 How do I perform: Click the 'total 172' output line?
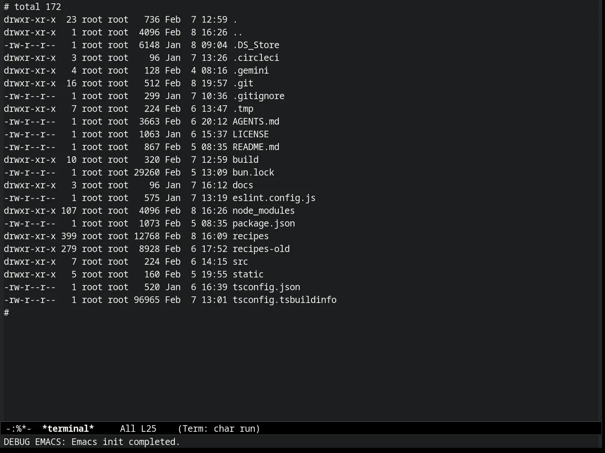38,7
